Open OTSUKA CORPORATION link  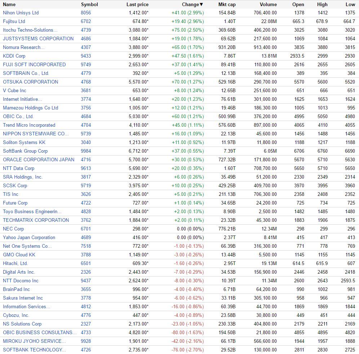point(30,82)
